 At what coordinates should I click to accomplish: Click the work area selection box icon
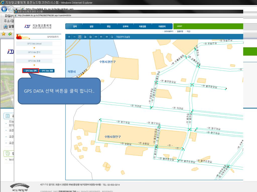click(112, 37)
